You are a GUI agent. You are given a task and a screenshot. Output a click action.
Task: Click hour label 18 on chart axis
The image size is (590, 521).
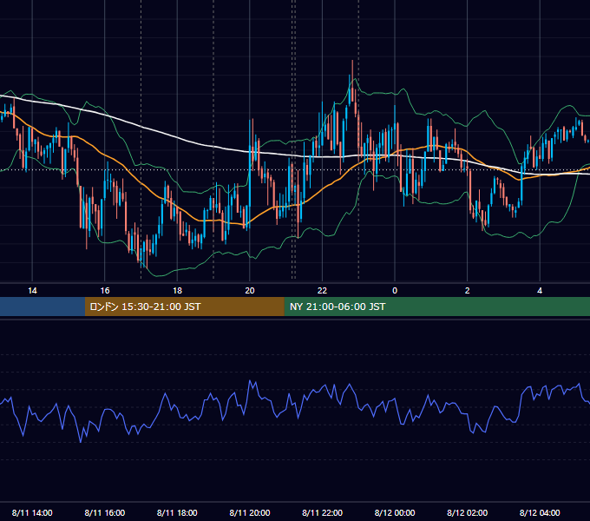[177, 291]
